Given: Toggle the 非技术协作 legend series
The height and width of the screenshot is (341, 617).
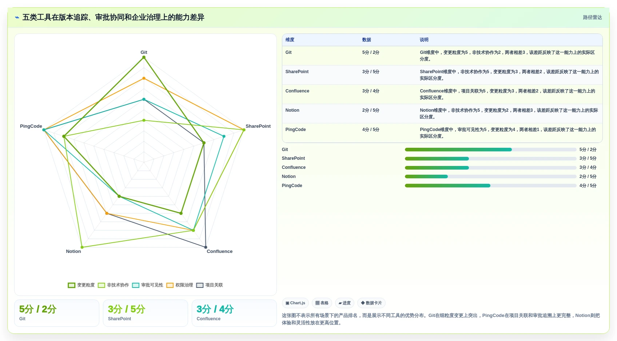Looking at the screenshot, I should coord(113,285).
